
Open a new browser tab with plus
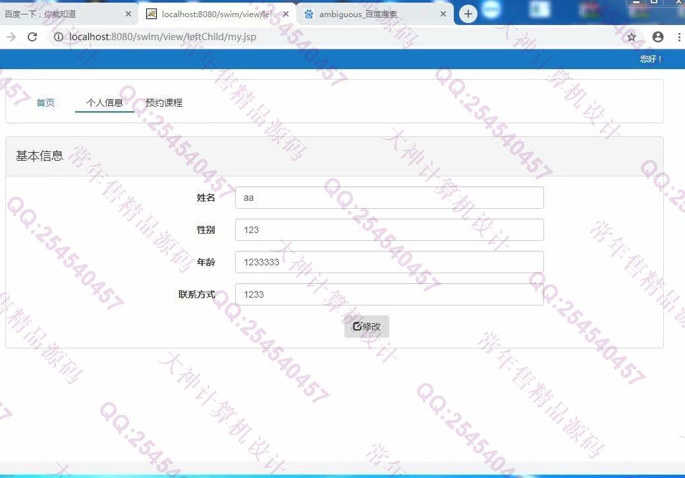point(468,14)
